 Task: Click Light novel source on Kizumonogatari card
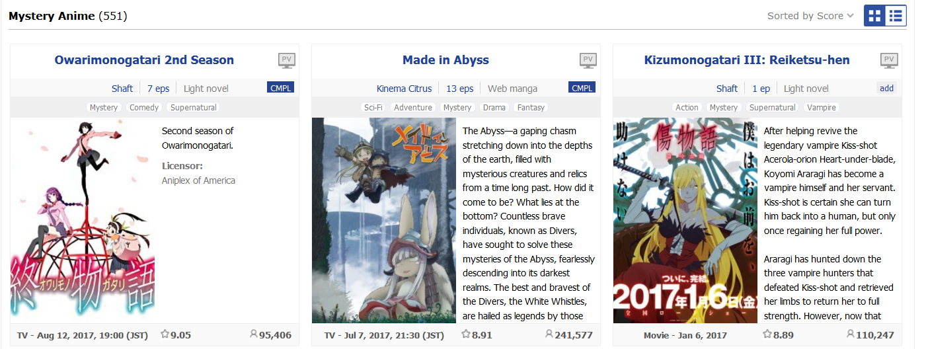click(806, 89)
